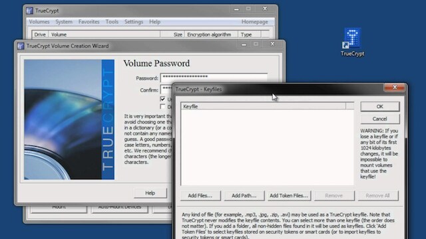Click the Type column header

[250, 35]
